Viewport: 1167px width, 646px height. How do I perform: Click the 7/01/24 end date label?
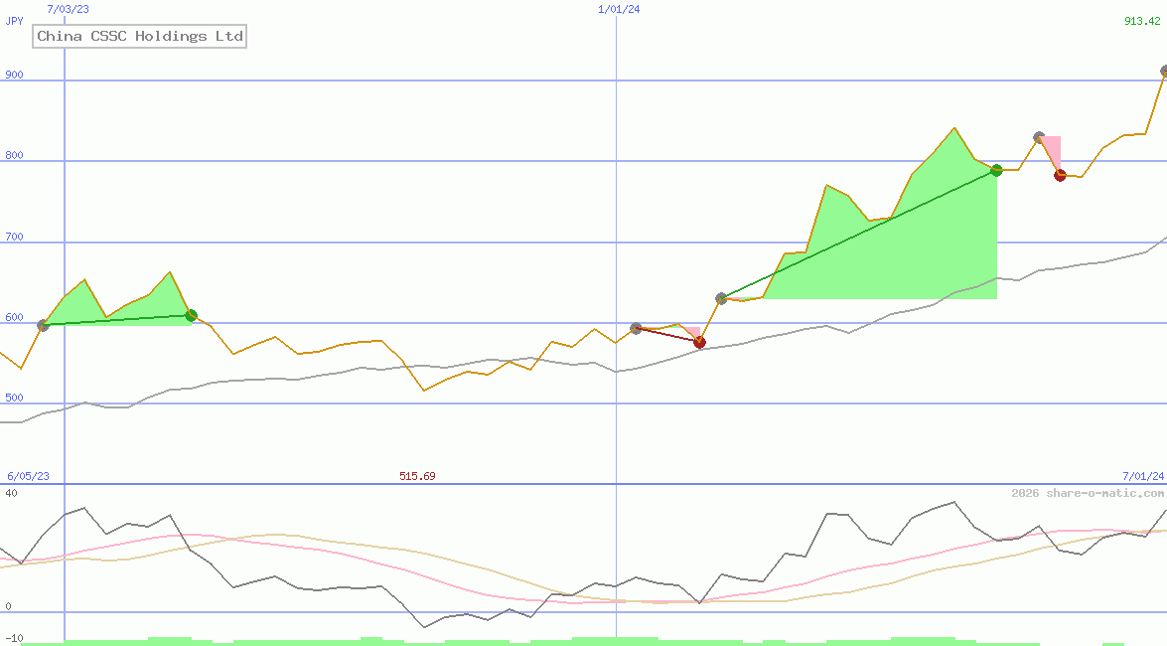[x=1142, y=476]
